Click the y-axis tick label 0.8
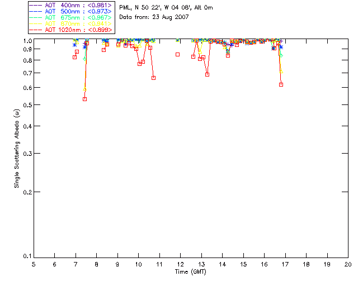 coord(27,60)
